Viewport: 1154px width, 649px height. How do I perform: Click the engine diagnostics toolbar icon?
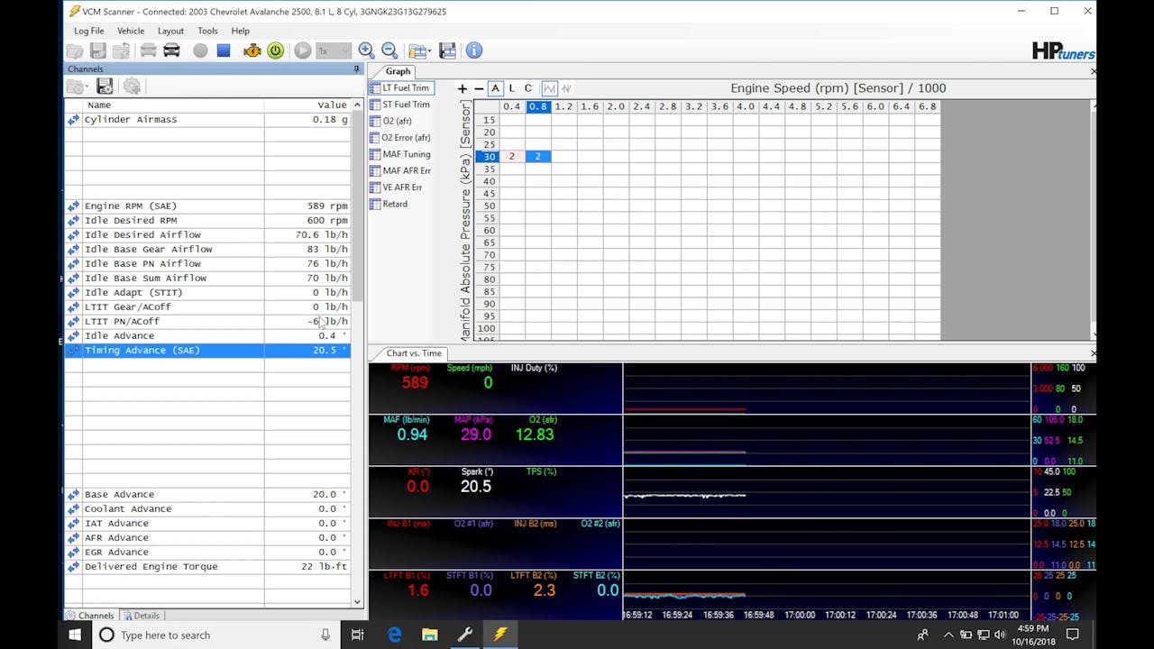click(x=251, y=50)
